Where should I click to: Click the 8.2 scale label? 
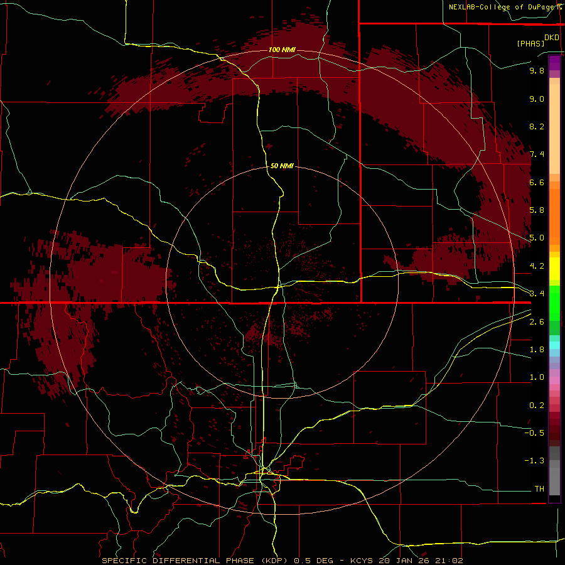537,126
